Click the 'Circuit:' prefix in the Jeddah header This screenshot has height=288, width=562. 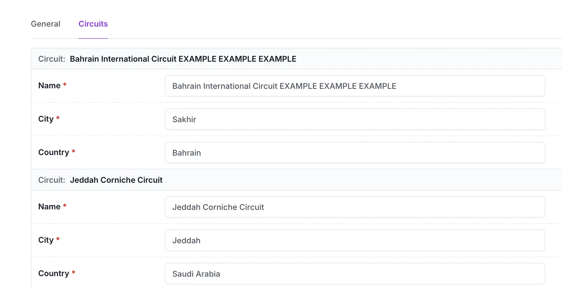52,180
